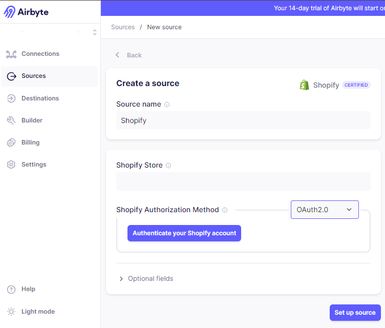Open Settings in the sidebar
Viewport: 385px width, 328px height.
pyautogui.click(x=34, y=165)
